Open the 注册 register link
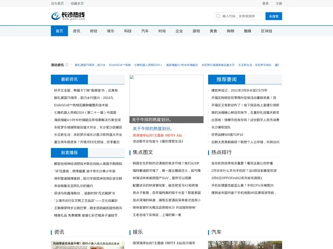The image size is (333, 249). click(x=279, y=3)
